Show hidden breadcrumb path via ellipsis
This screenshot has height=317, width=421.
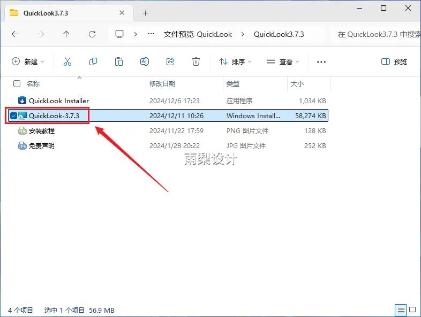coord(151,34)
